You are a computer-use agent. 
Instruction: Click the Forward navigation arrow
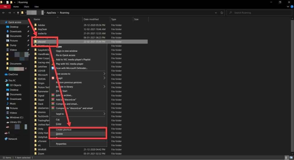(x=9, y=13)
